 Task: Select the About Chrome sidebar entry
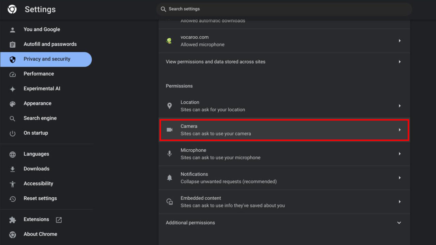(x=40, y=234)
